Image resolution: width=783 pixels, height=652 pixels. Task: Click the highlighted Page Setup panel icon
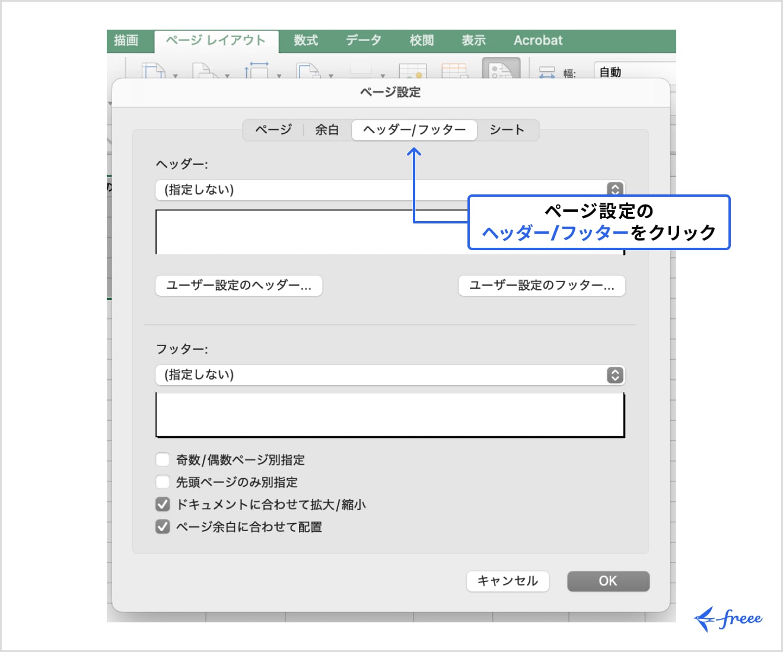pos(501,70)
